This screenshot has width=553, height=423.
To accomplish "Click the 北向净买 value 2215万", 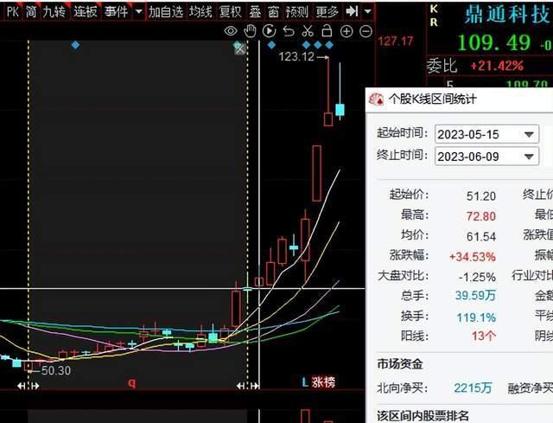I will [473, 388].
